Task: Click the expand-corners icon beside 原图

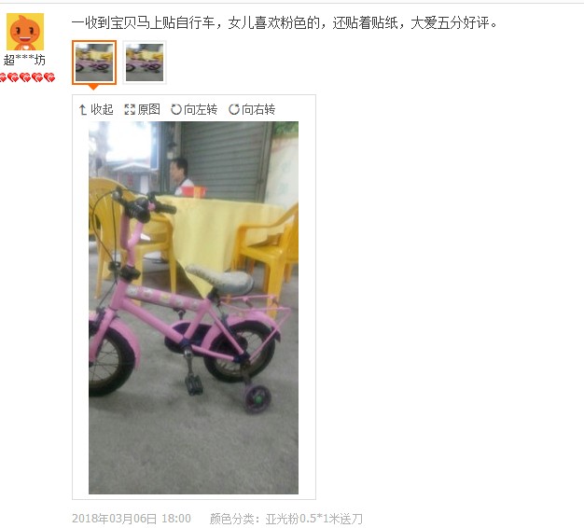Action: point(130,109)
